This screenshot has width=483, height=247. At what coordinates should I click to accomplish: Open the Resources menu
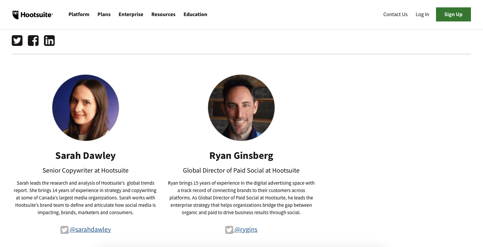point(163,14)
